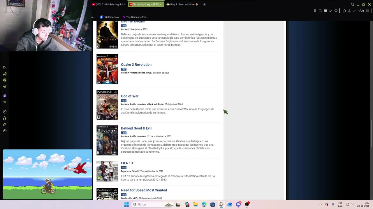Switch to Todos los Juegos (PS2) tab
Image resolution: width=373 pixels, height=209 pixels.
[146, 4]
